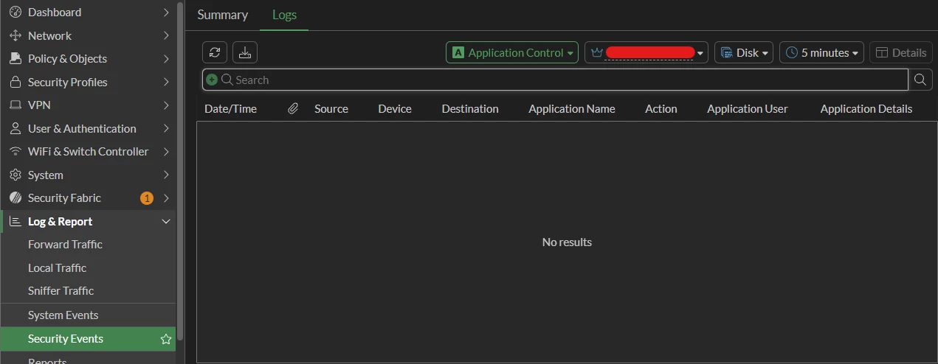Open the redacted device selector dropdown
The width and height of the screenshot is (938, 364).
646,52
